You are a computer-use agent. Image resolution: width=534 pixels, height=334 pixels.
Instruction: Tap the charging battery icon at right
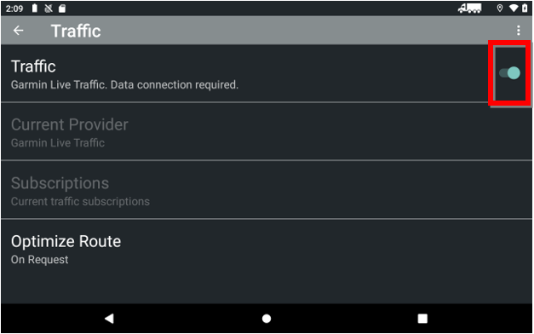coord(525,9)
